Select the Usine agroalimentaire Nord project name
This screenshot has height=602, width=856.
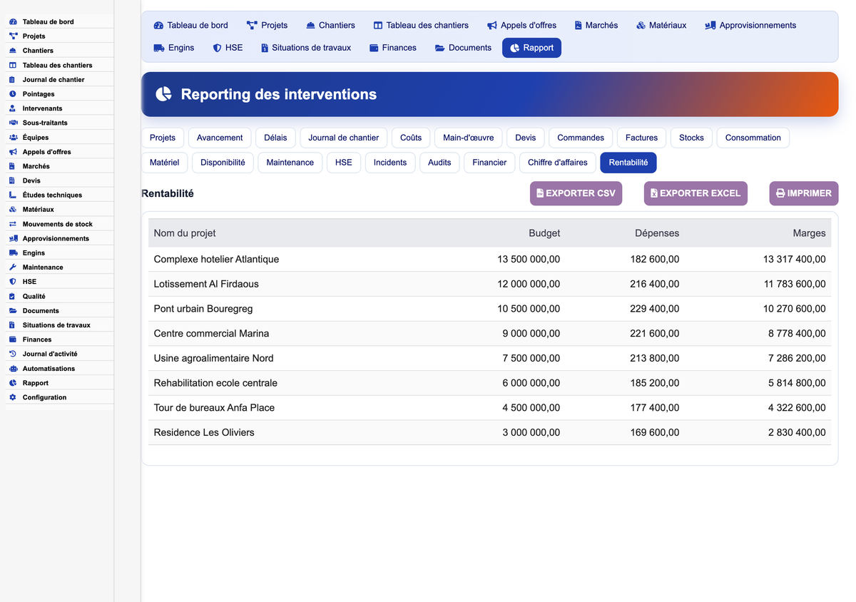tap(213, 358)
